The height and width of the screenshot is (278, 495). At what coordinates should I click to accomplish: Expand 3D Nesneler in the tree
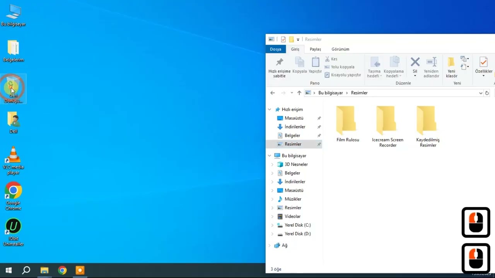tap(272, 164)
